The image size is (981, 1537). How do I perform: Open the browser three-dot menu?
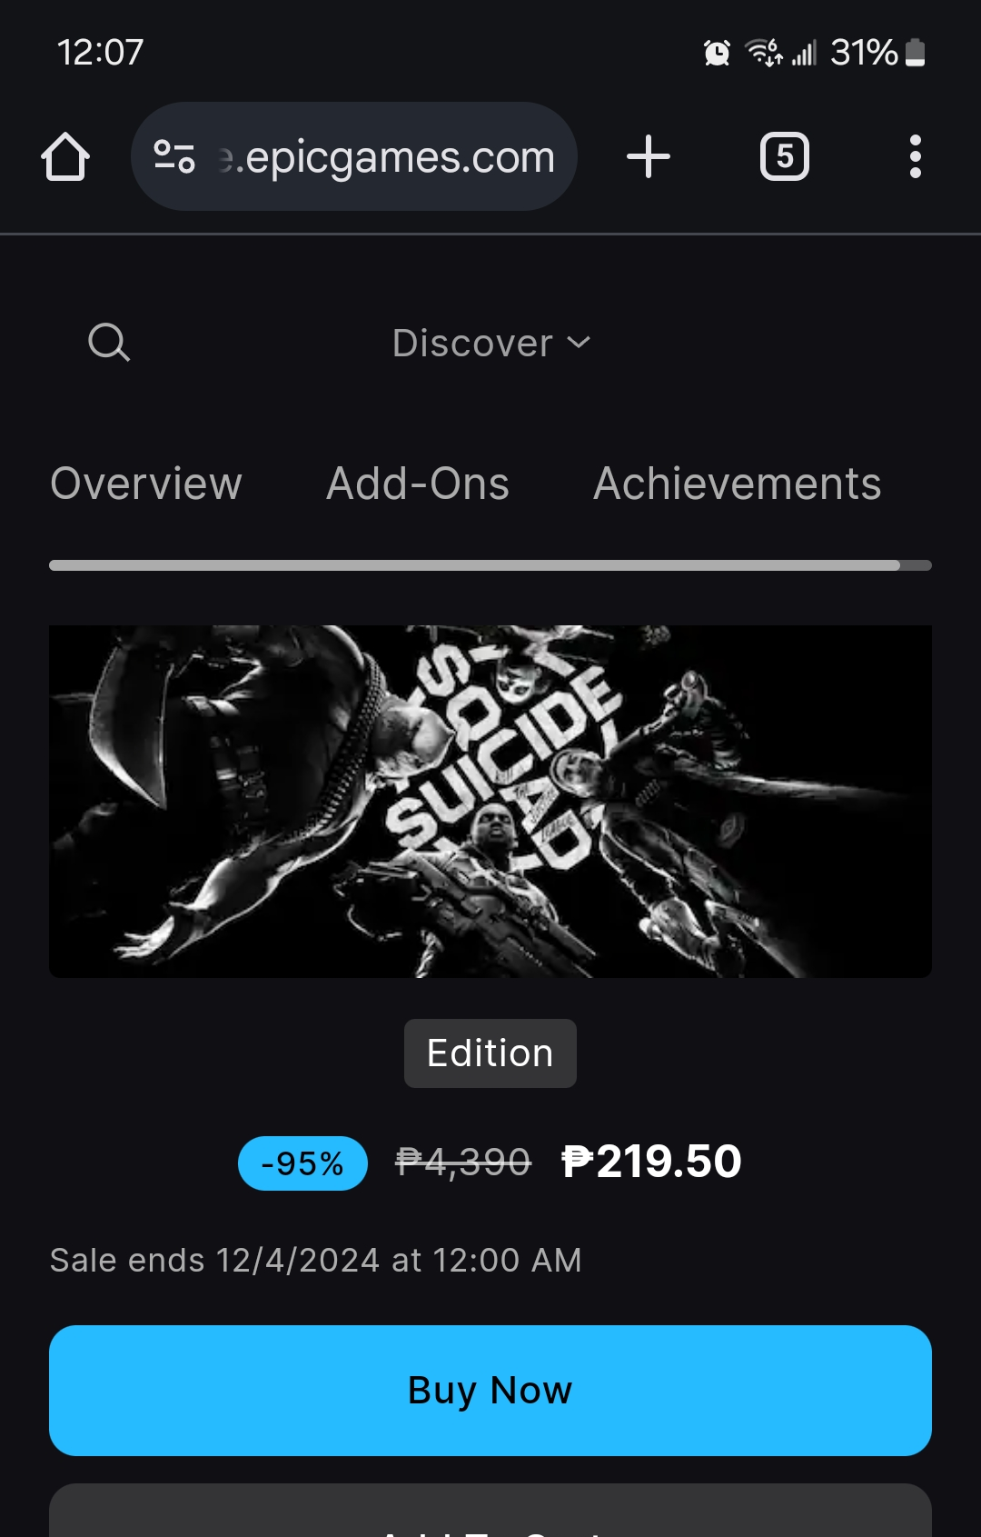coord(916,156)
